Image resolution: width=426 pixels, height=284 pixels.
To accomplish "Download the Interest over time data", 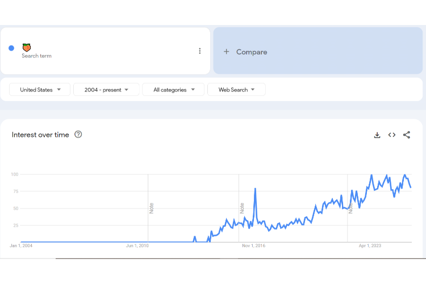I will 377,135.
